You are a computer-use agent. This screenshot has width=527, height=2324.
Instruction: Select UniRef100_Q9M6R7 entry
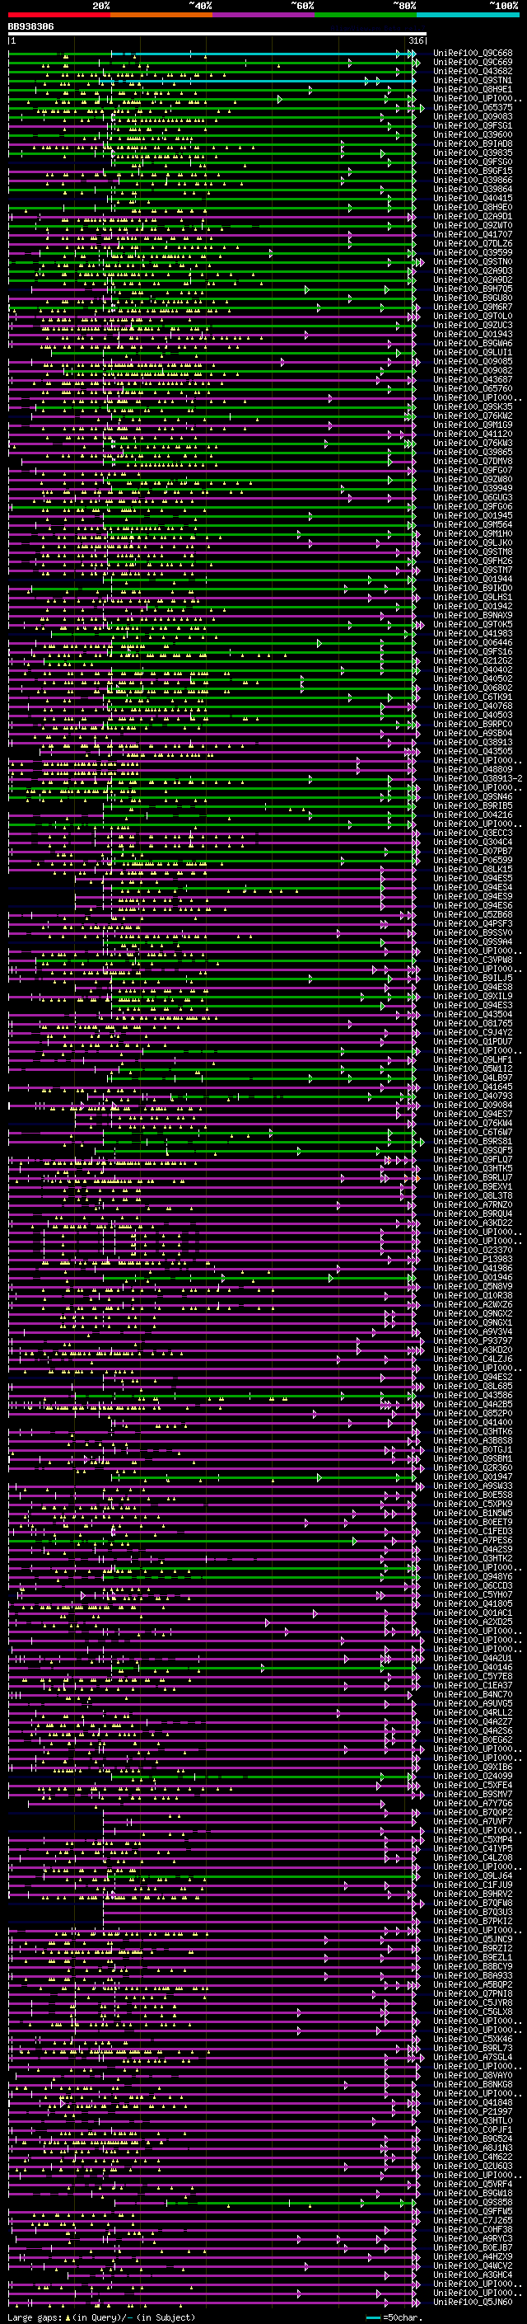[x=473, y=307]
